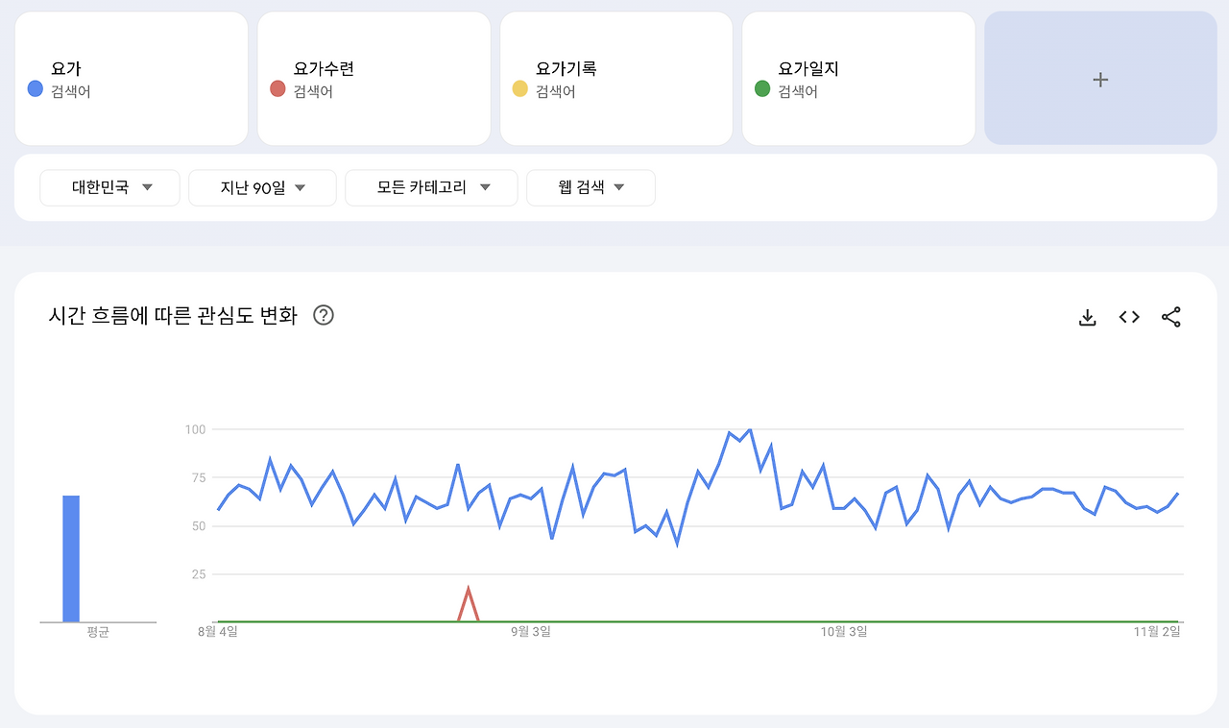Share the 시간 흐름에 따른 관심도 변화 chart
This screenshot has width=1229, height=728.
(x=1171, y=316)
